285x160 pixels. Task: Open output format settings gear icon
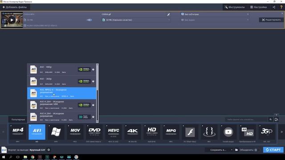coord(49,150)
